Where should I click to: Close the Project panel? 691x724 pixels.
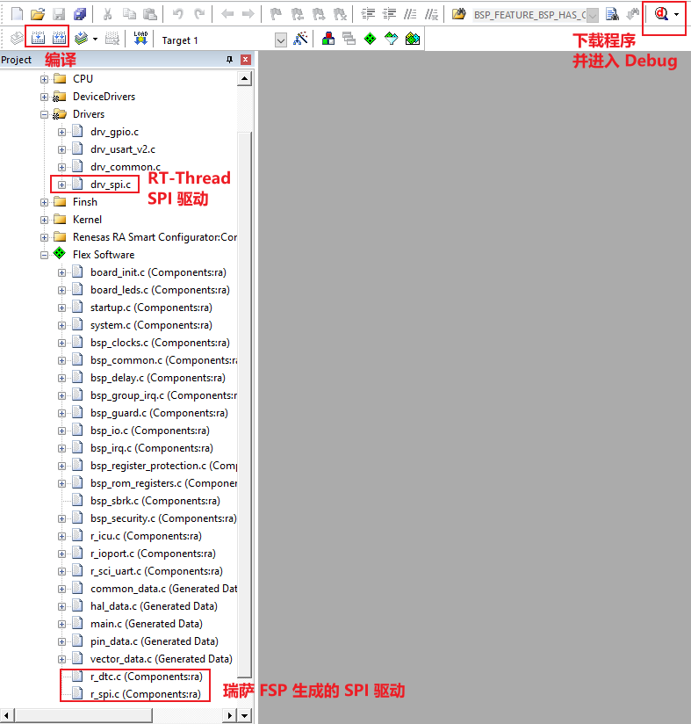coord(246,60)
